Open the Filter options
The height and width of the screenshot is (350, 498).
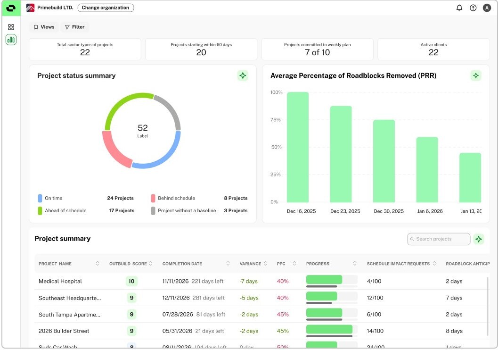(75, 27)
